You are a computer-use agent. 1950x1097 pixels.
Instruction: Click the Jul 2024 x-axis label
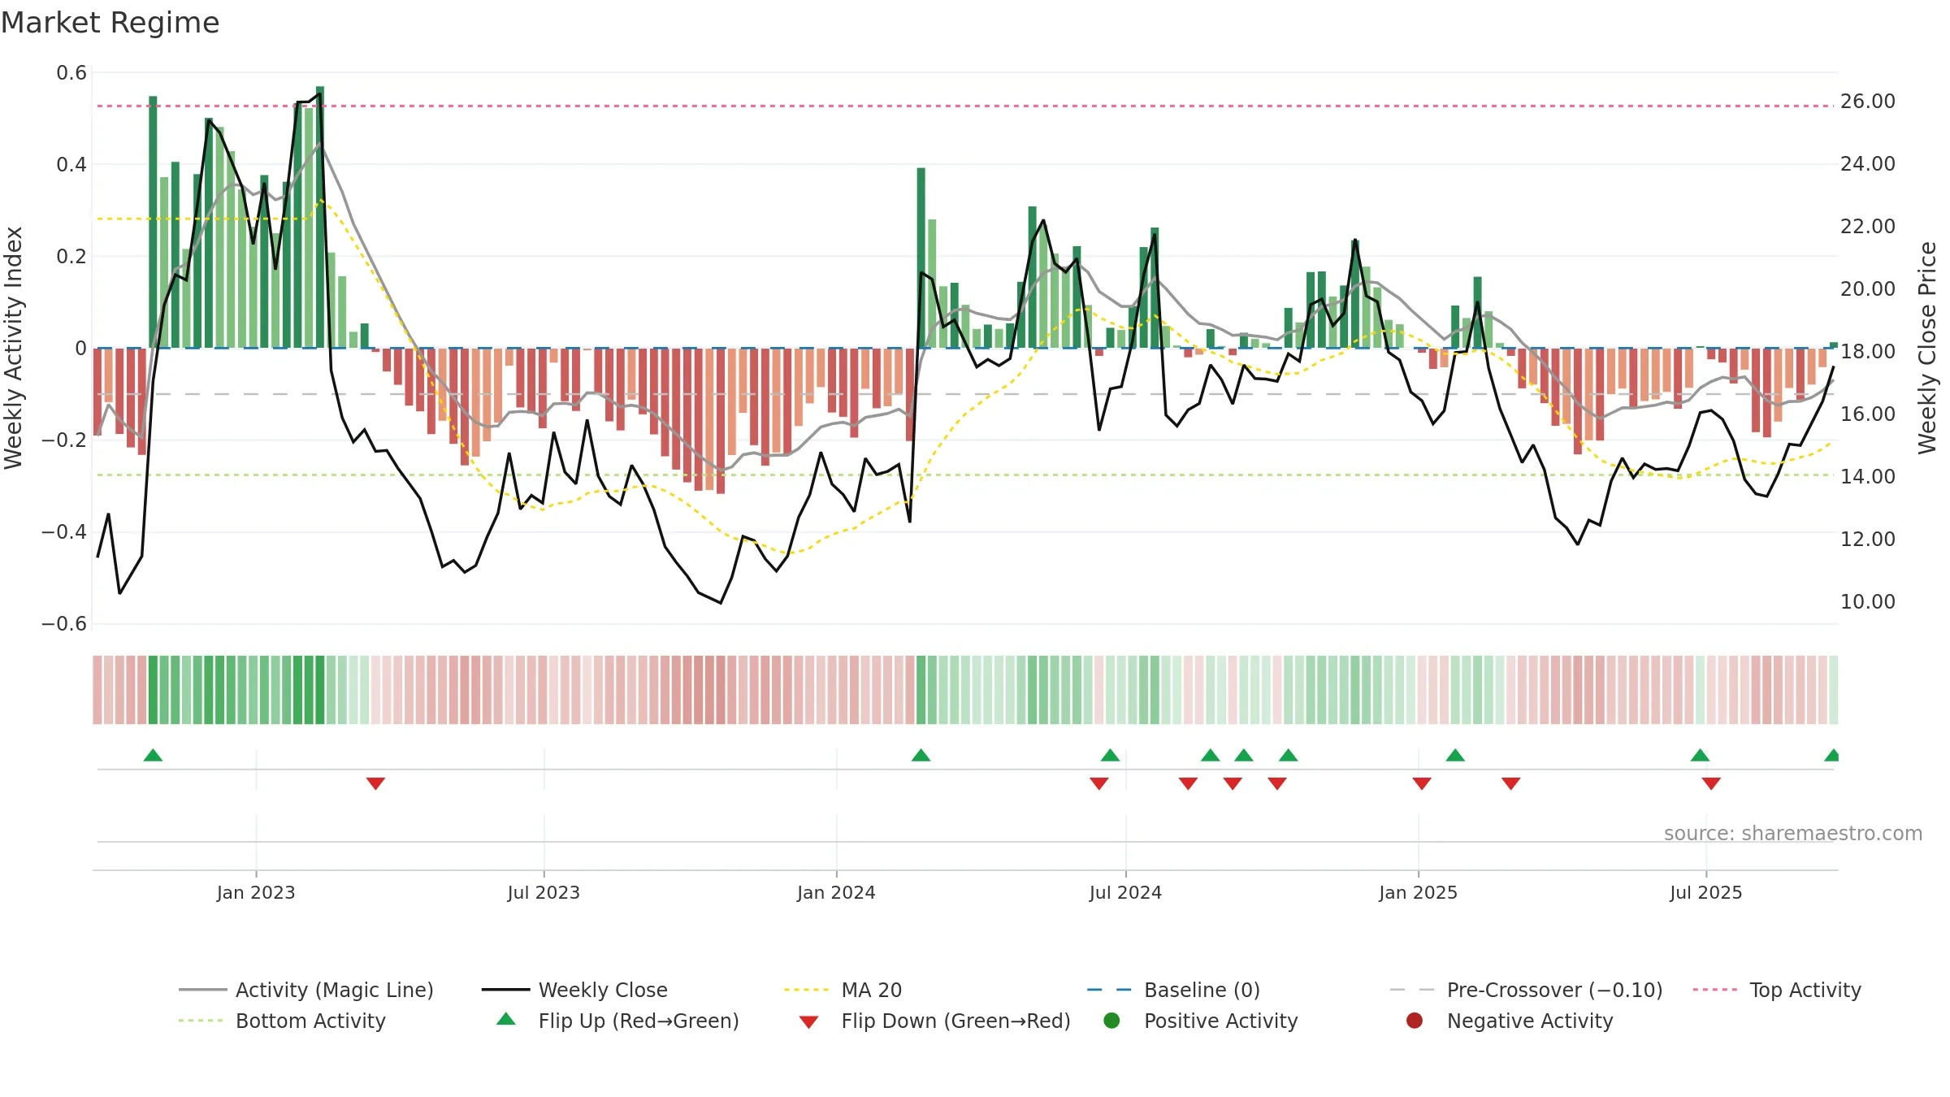click(1125, 892)
